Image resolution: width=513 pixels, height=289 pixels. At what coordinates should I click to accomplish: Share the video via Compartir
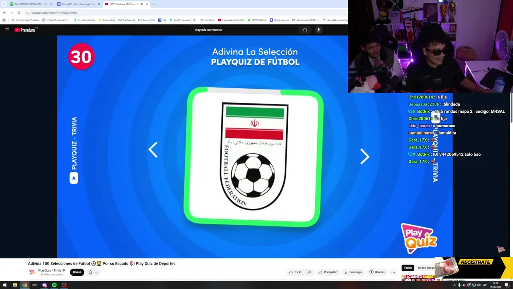click(327, 272)
